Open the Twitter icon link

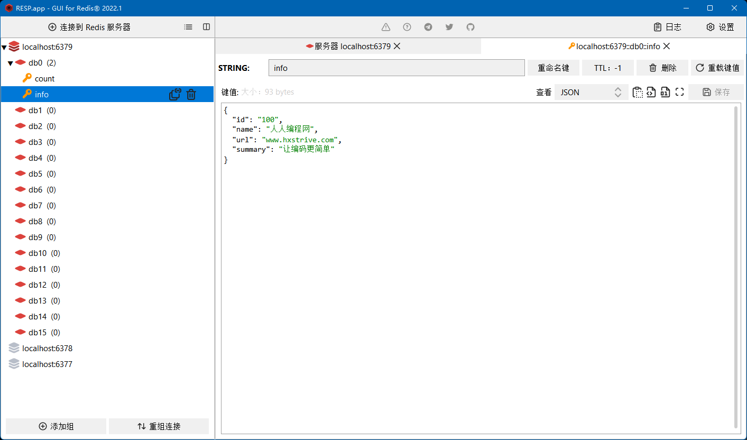coord(449,27)
